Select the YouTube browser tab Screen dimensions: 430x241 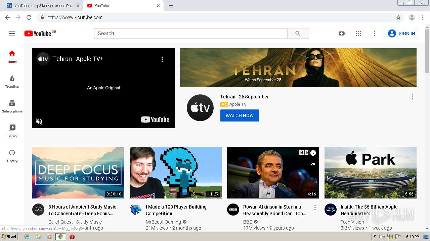[x=124, y=6]
